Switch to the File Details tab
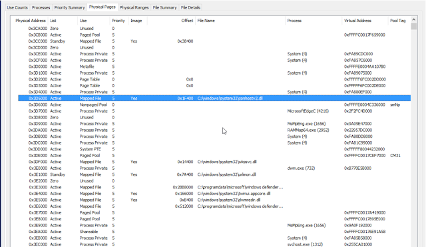This screenshot has width=426, height=247. click(x=190, y=7)
